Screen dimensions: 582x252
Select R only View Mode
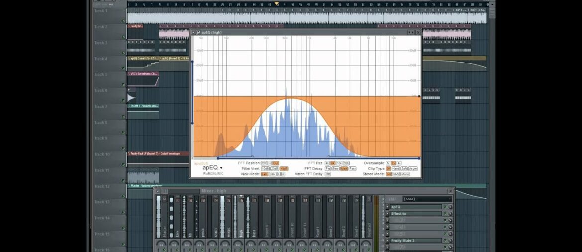[283, 174]
